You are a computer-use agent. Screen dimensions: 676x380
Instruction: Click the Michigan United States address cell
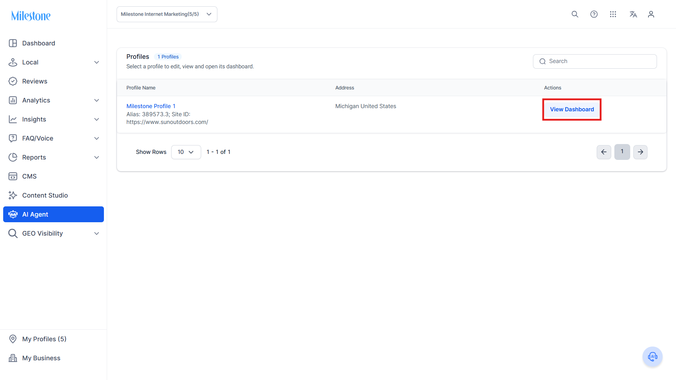pyautogui.click(x=366, y=106)
